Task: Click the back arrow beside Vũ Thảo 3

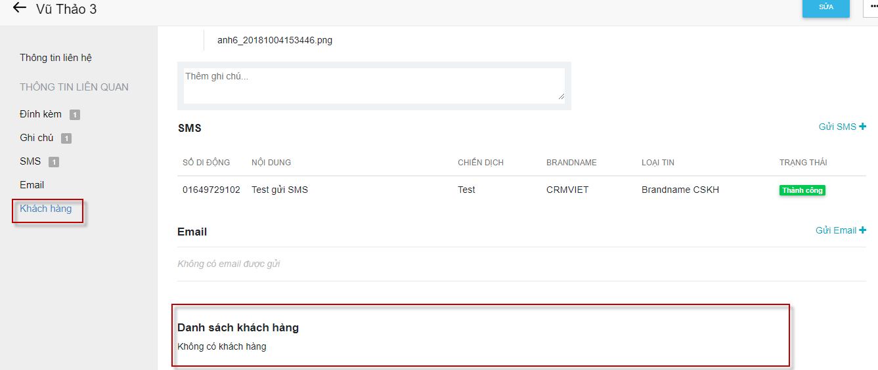Action: (x=20, y=9)
